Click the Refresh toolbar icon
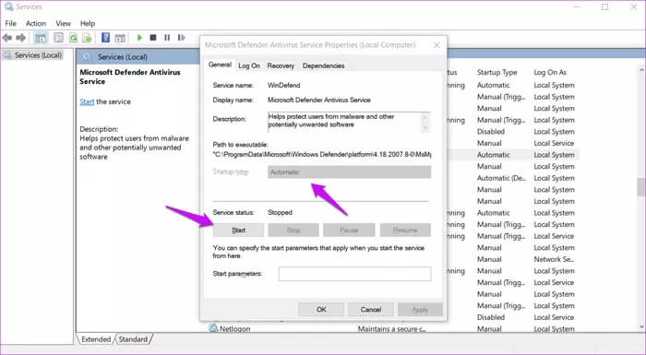 [73, 38]
